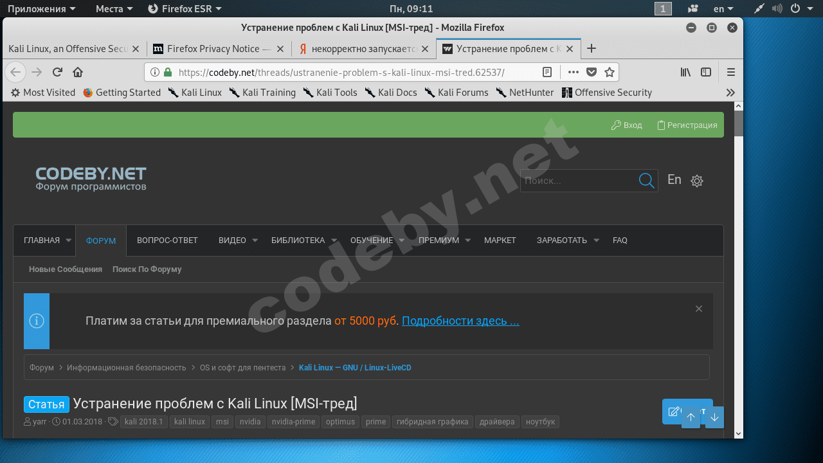
Task: Open the Firefox Library
Action: pyautogui.click(x=685, y=72)
